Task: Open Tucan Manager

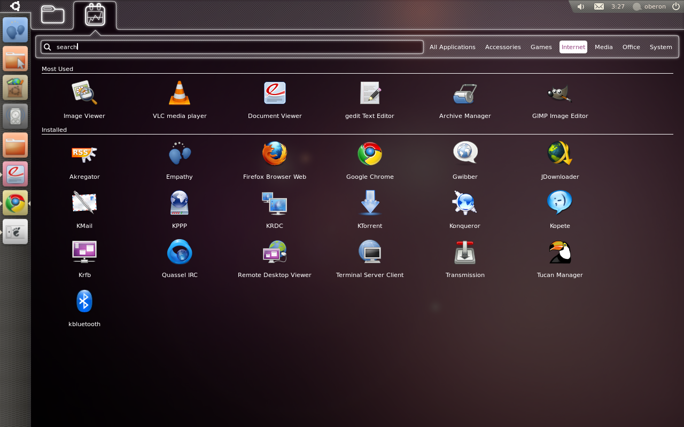Action: pos(560,253)
